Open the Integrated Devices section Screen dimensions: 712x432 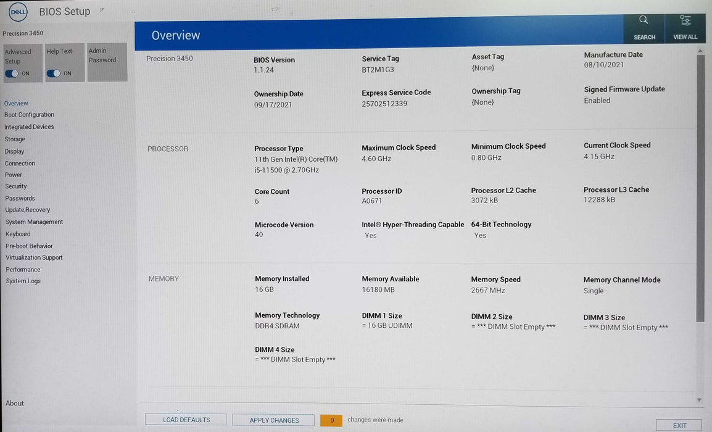pos(28,127)
